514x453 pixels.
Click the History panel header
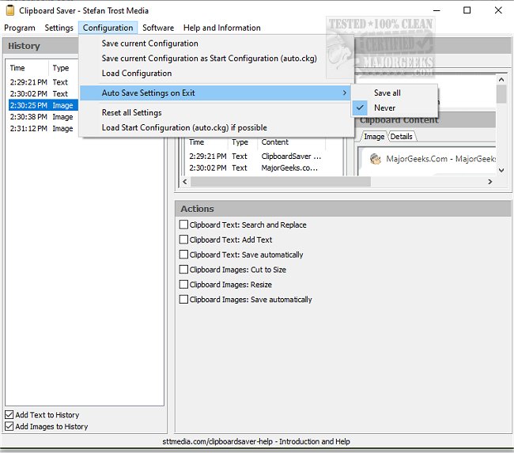coord(40,46)
